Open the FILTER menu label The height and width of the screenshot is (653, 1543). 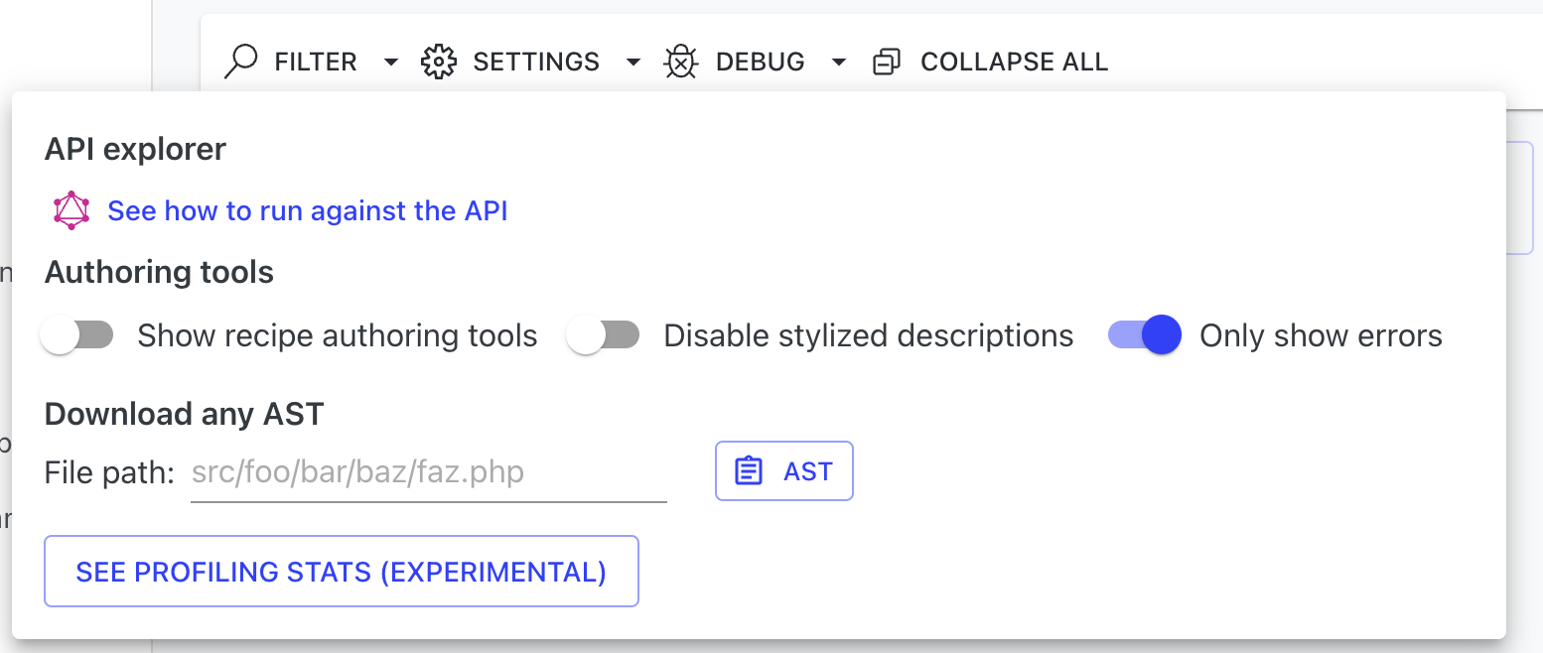pos(316,62)
